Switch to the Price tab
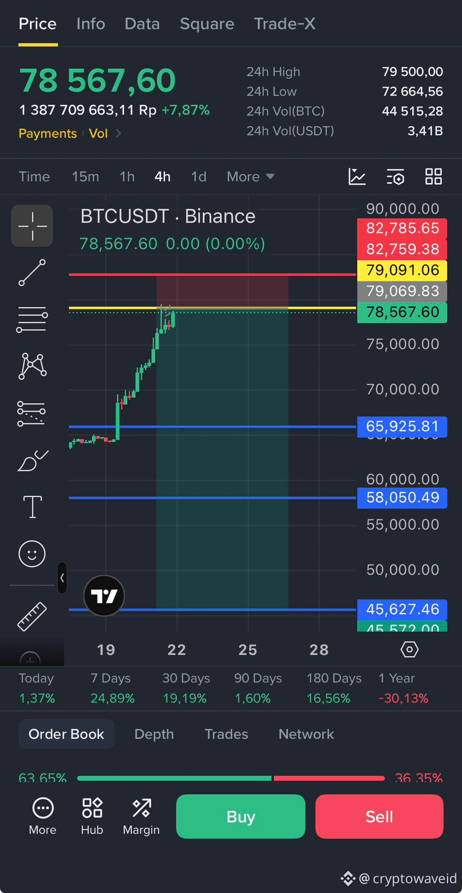The height and width of the screenshot is (893, 462). pos(37,24)
